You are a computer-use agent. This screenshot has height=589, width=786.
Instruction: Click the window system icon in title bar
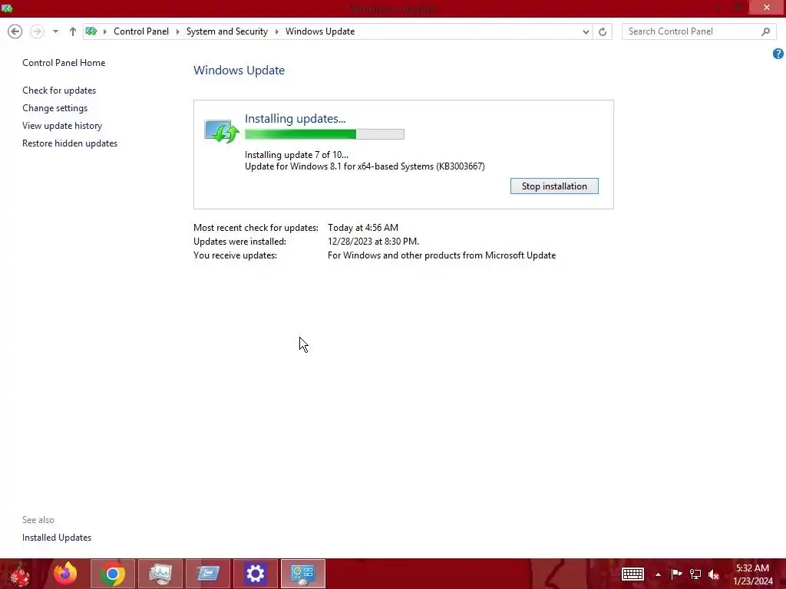pyautogui.click(x=6, y=8)
